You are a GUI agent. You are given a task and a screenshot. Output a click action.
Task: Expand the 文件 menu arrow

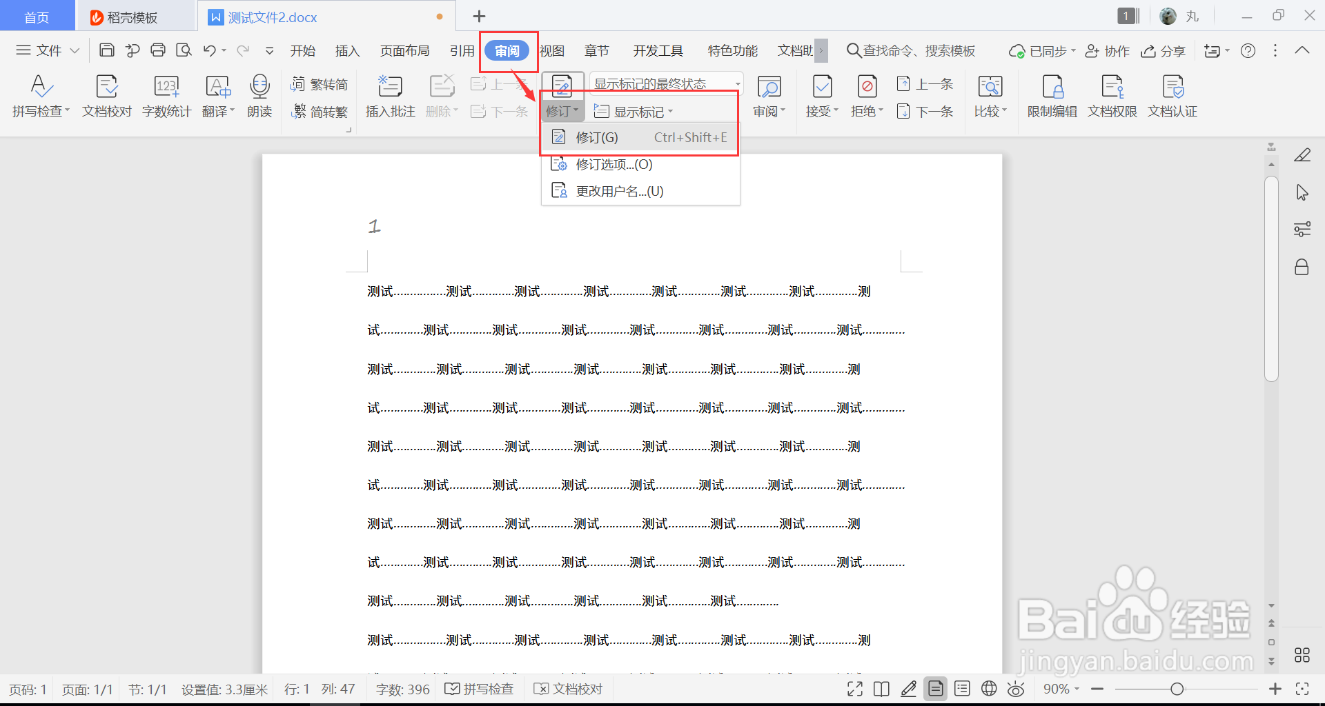click(75, 50)
